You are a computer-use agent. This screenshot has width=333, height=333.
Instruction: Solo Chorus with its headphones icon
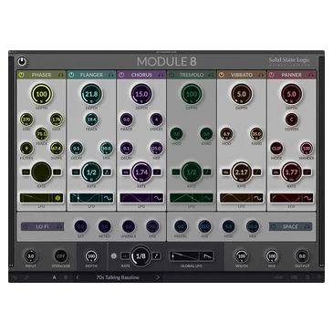pyautogui.click(x=161, y=75)
